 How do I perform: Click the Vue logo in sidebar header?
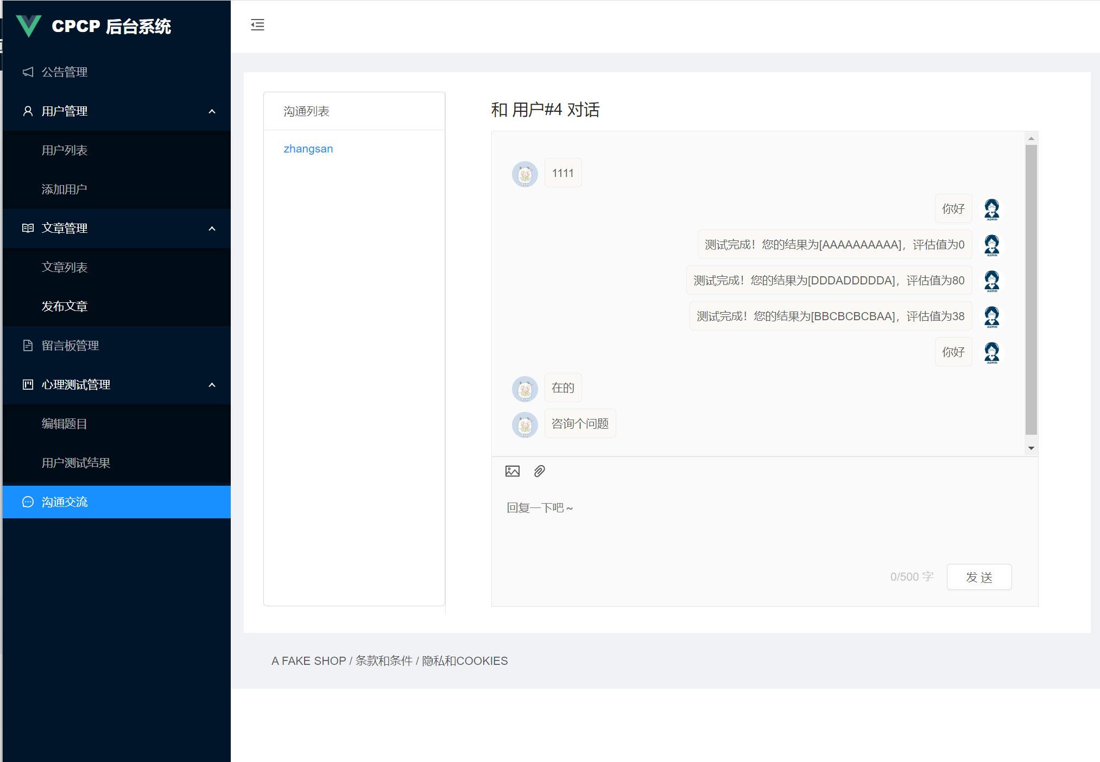[x=28, y=26]
